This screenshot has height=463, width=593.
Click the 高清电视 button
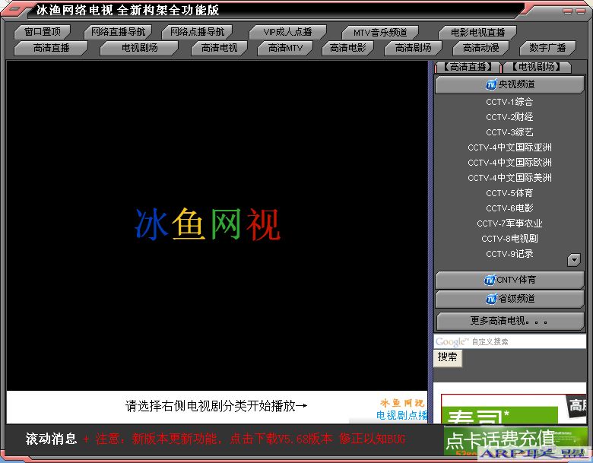coord(220,48)
